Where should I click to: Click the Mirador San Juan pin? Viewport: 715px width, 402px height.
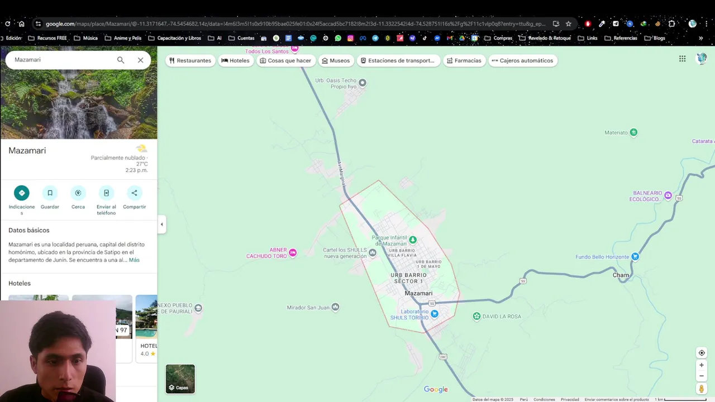click(x=335, y=307)
